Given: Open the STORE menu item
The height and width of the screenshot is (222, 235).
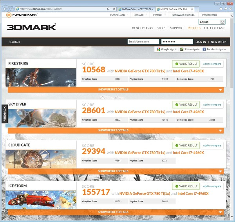Looking at the screenshot, I should coord(161,28).
